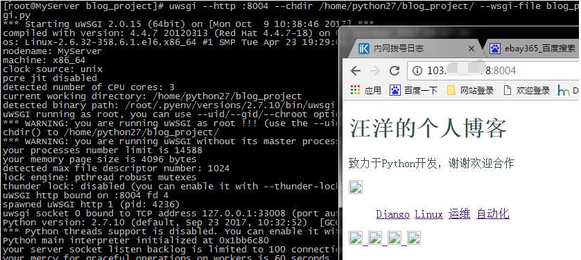Close the 内网拨号日志 tab

tap(471, 49)
